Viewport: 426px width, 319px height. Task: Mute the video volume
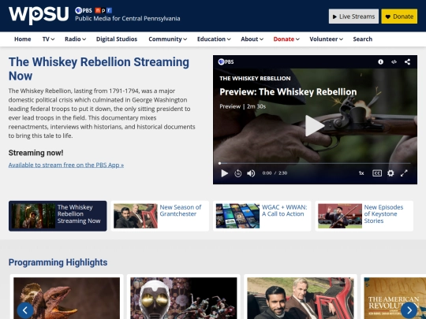click(x=251, y=173)
